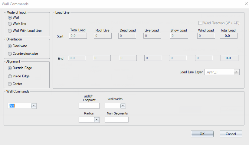Image resolution: width=249 pixels, height=145 pixels.
Task: Enable the Wind Reaction checkbox
Action: pos(200,23)
